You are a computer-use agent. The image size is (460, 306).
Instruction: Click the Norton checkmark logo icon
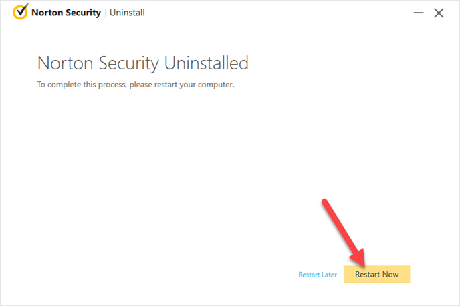tap(21, 13)
